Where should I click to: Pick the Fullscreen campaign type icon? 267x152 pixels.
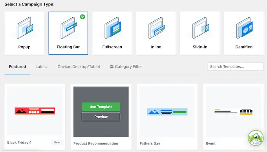[x=113, y=28]
